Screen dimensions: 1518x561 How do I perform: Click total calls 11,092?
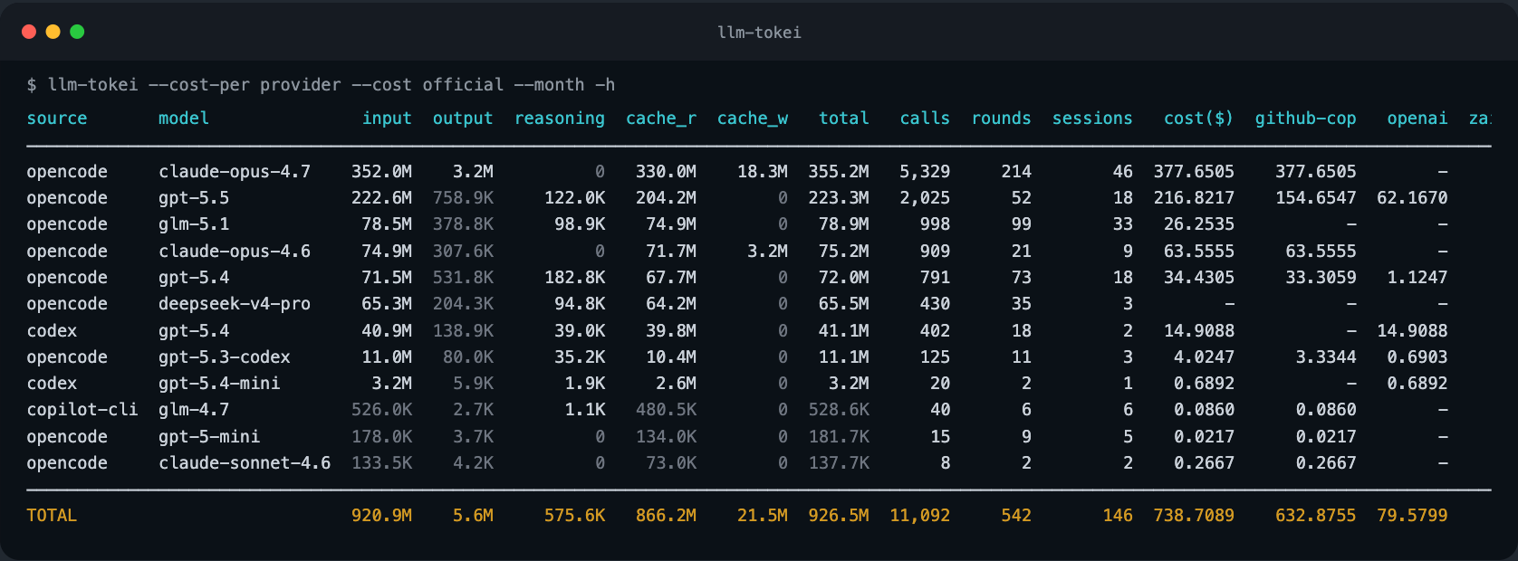coord(920,516)
